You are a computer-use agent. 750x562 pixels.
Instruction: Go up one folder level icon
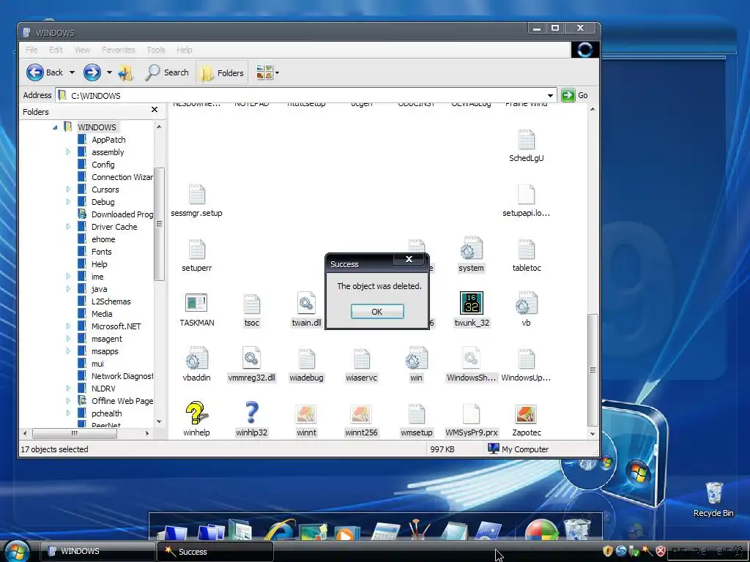click(x=125, y=72)
